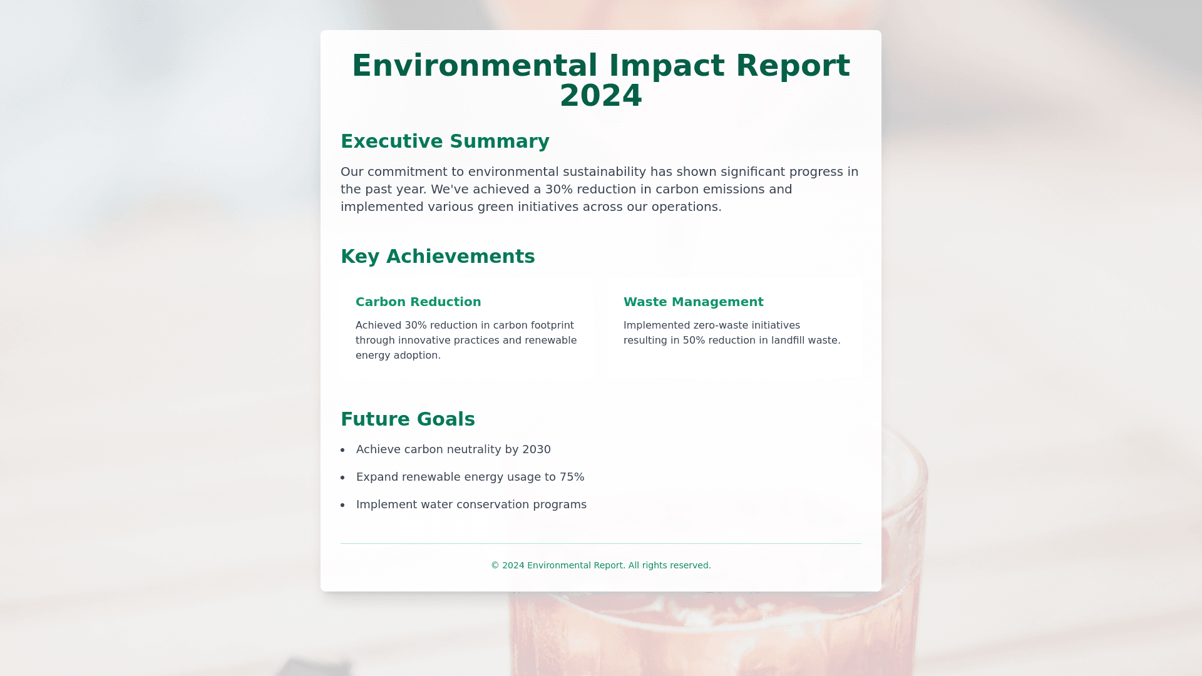Click the Carbon Reduction card description
The image size is (1202, 676).
[x=466, y=341]
